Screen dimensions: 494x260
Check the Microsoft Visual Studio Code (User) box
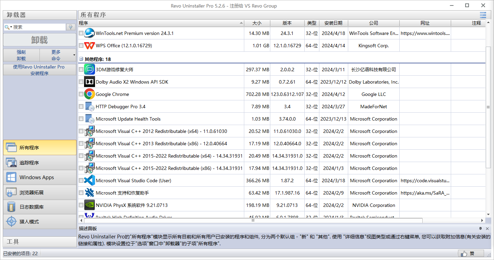pyautogui.click(x=81, y=181)
